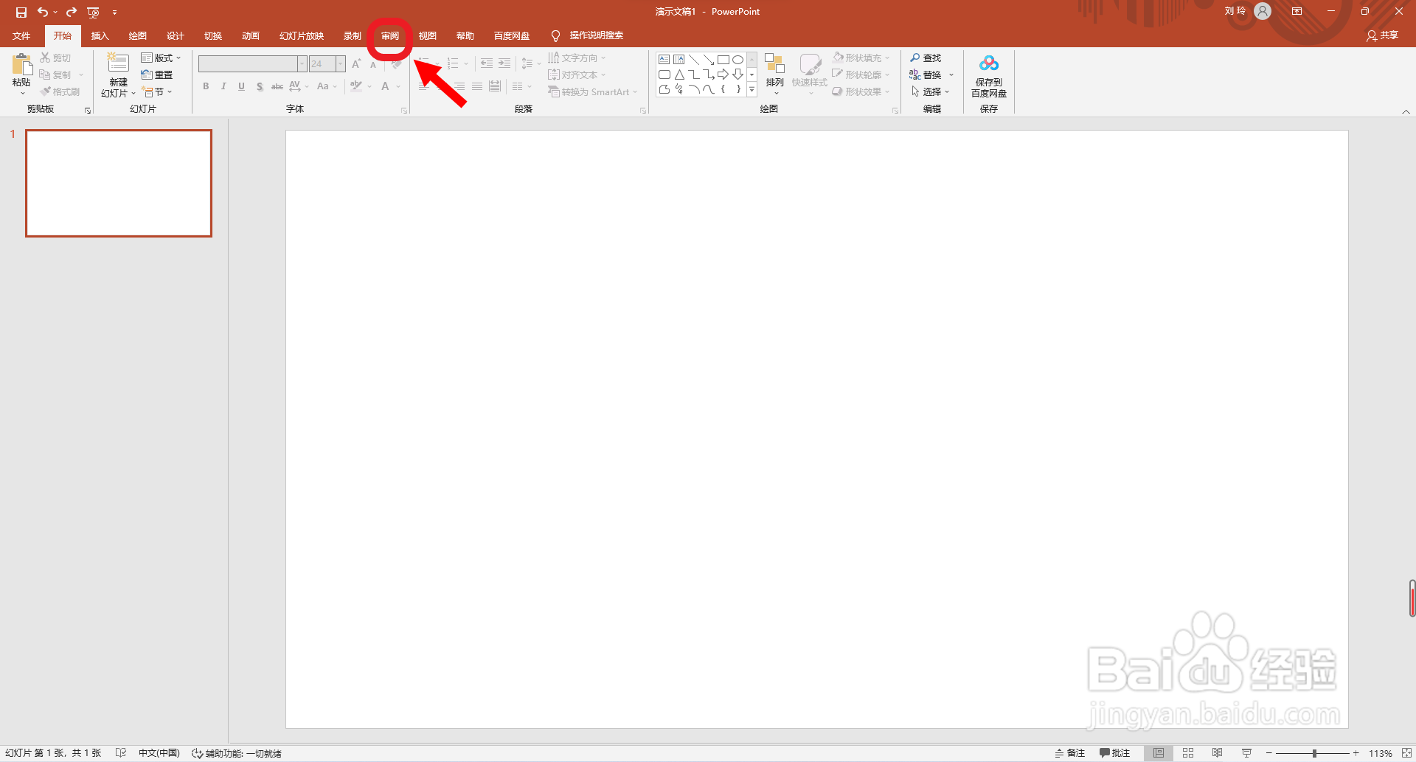The height and width of the screenshot is (762, 1416).
Task: Open the Layout 版式 dropdown
Action: point(160,58)
